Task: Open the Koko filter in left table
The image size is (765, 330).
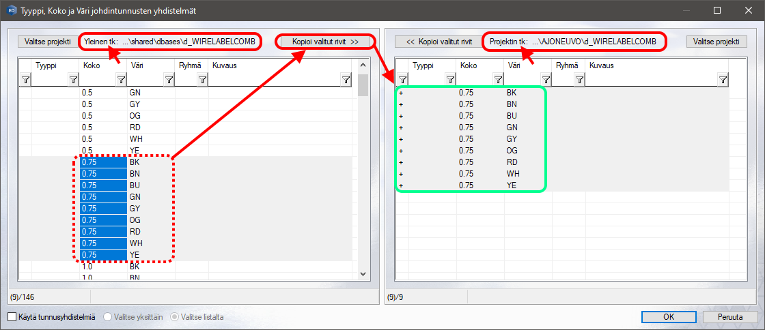Action: pyautogui.click(x=121, y=80)
